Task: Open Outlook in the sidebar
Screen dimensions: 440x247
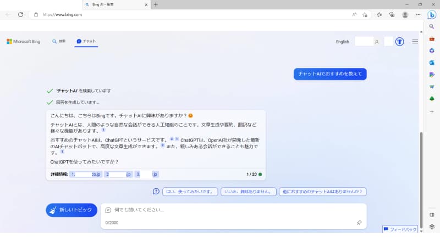Action: 432,63
